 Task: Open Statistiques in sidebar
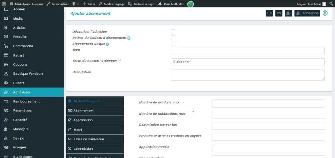[x=32, y=156]
